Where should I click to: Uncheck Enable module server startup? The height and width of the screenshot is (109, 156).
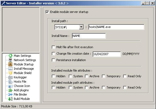coord(47,12)
